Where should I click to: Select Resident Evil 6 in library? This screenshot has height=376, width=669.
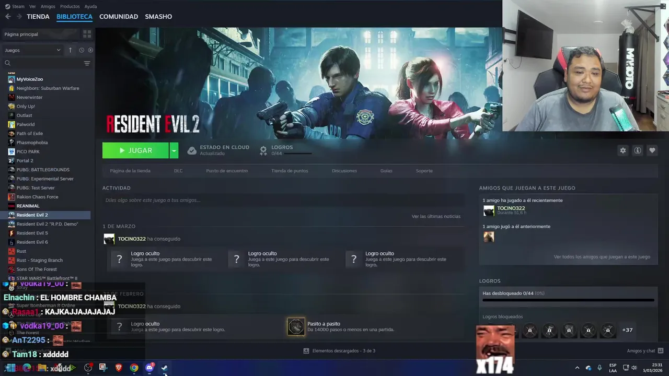[32, 242]
